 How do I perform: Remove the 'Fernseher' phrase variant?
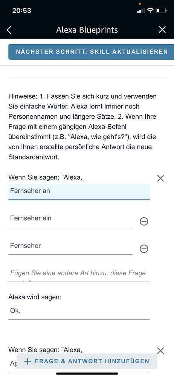pyautogui.click(x=144, y=249)
